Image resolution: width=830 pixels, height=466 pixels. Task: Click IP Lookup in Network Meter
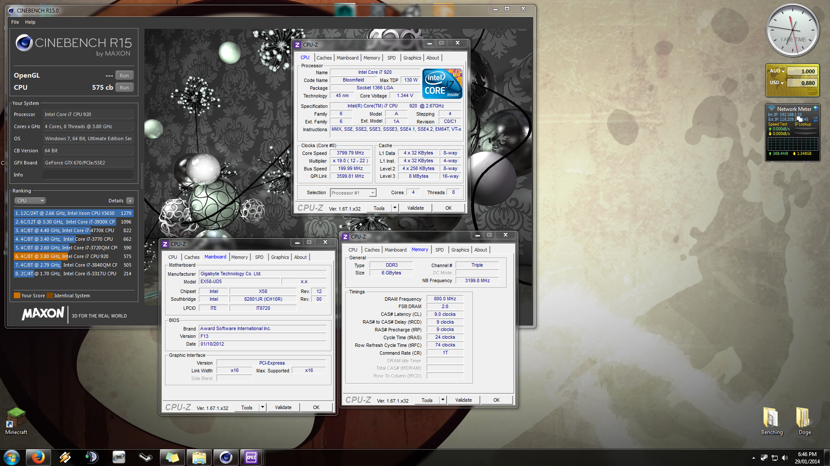pyautogui.click(x=803, y=124)
